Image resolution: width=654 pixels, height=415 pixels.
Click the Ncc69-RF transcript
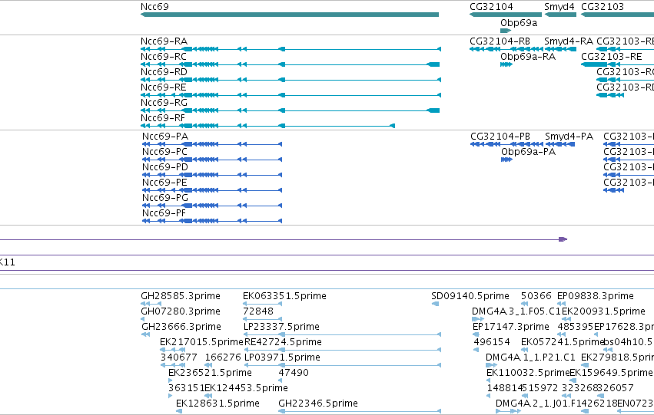pyautogui.click(x=267, y=126)
